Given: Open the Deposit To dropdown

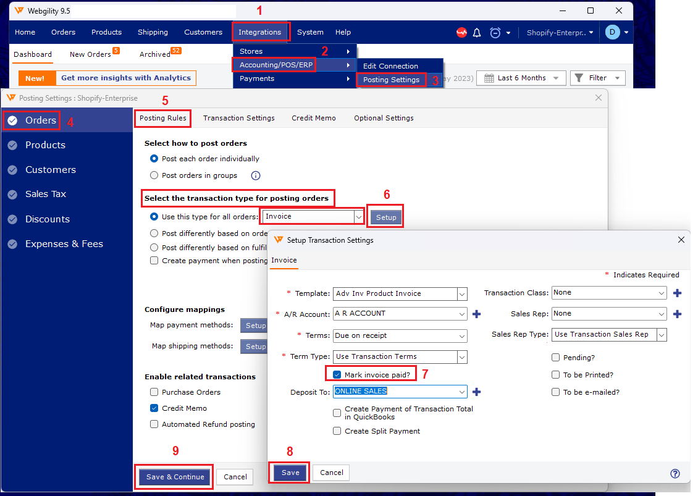Looking at the screenshot, I should (x=462, y=392).
